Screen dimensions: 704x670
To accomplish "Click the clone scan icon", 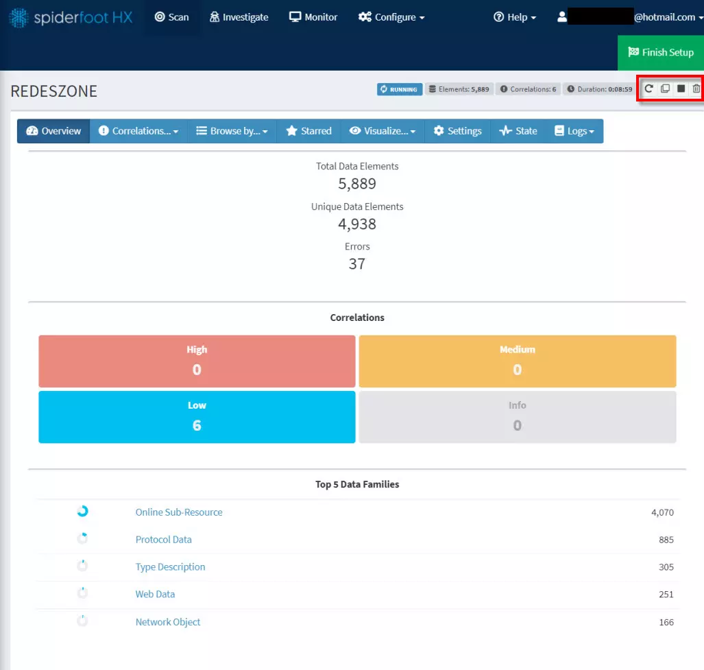I will tap(665, 89).
